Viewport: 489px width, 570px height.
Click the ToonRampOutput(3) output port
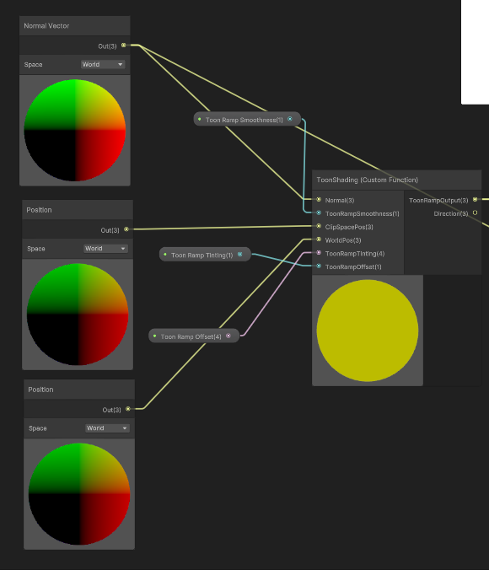pyautogui.click(x=475, y=200)
